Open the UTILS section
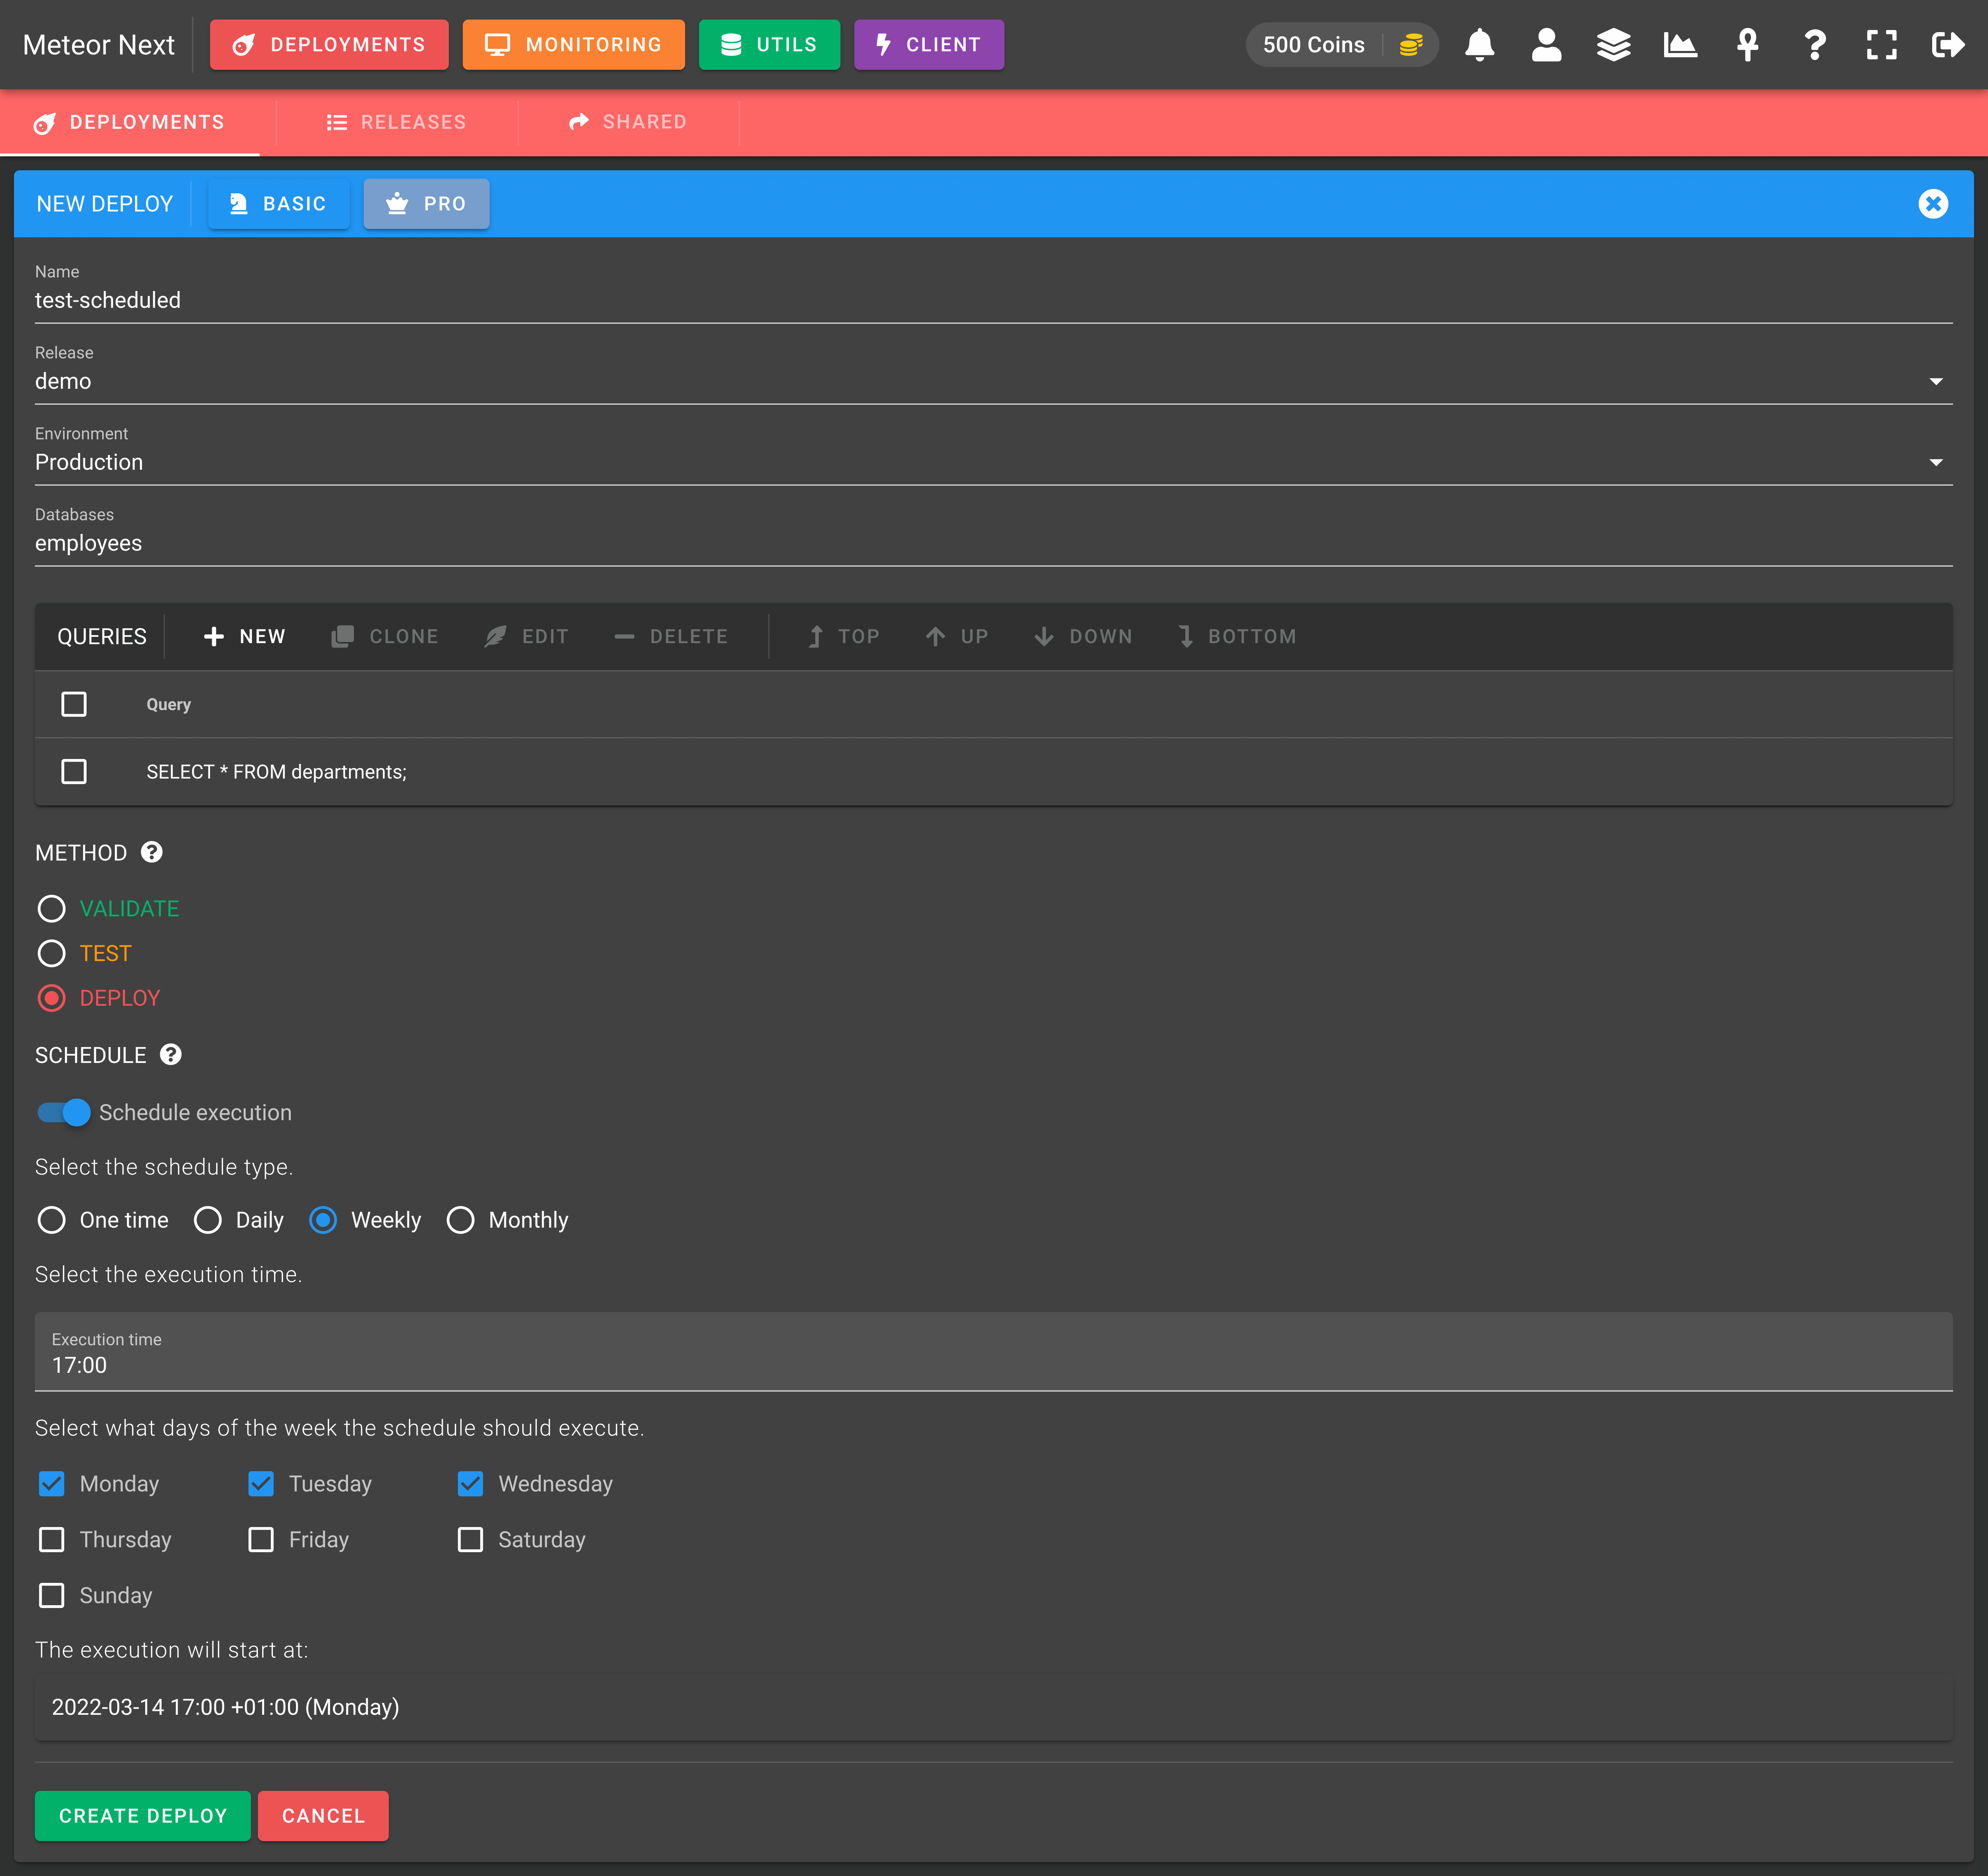Viewport: 1988px width, 1876px height. tap(769, 45)
